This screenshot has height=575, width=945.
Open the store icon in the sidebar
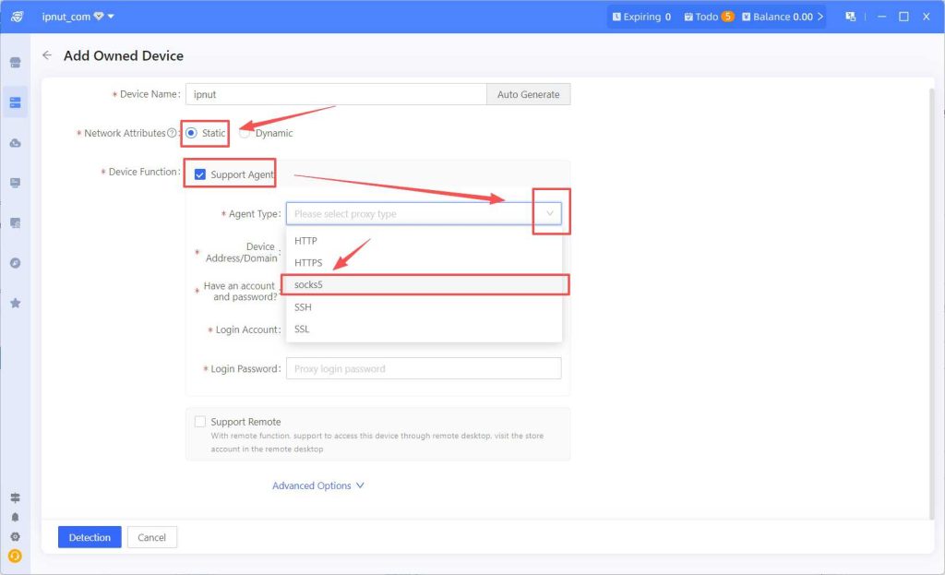pos(15,63)
